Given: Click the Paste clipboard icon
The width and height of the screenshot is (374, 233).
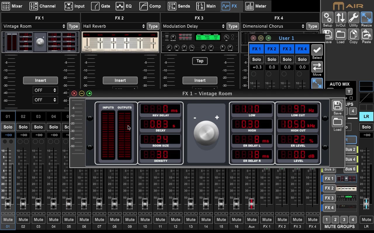Looking at the screenshot, I should tap(366, 34).
